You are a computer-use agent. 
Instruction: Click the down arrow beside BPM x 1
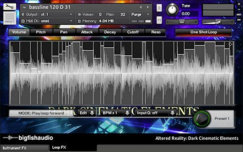click(x=127, y=113)
